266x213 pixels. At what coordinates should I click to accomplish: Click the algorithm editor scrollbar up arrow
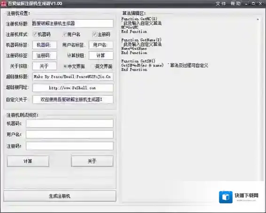[258, 20]
